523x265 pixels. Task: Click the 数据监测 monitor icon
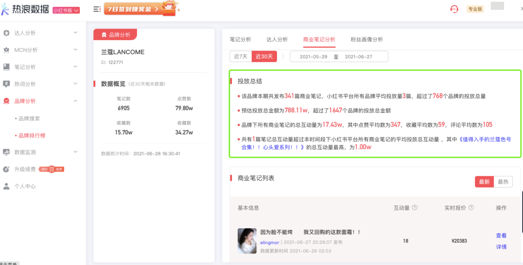[6, 152]
